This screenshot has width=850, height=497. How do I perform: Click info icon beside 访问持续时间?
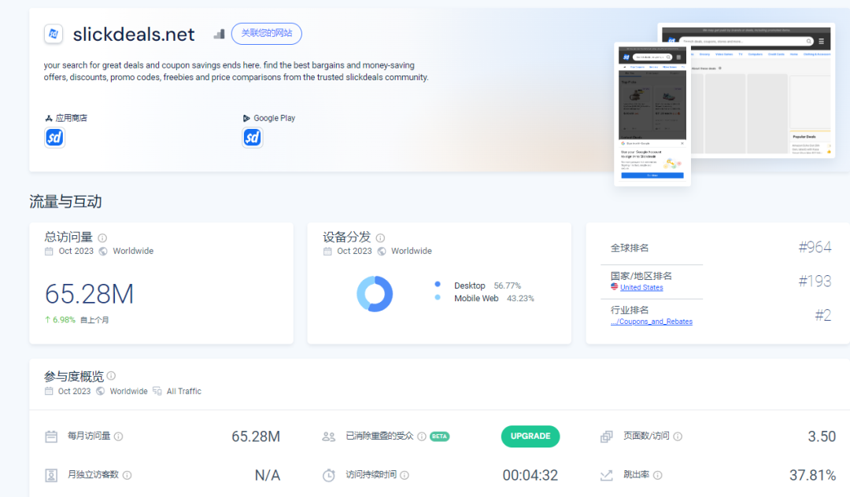405,475
